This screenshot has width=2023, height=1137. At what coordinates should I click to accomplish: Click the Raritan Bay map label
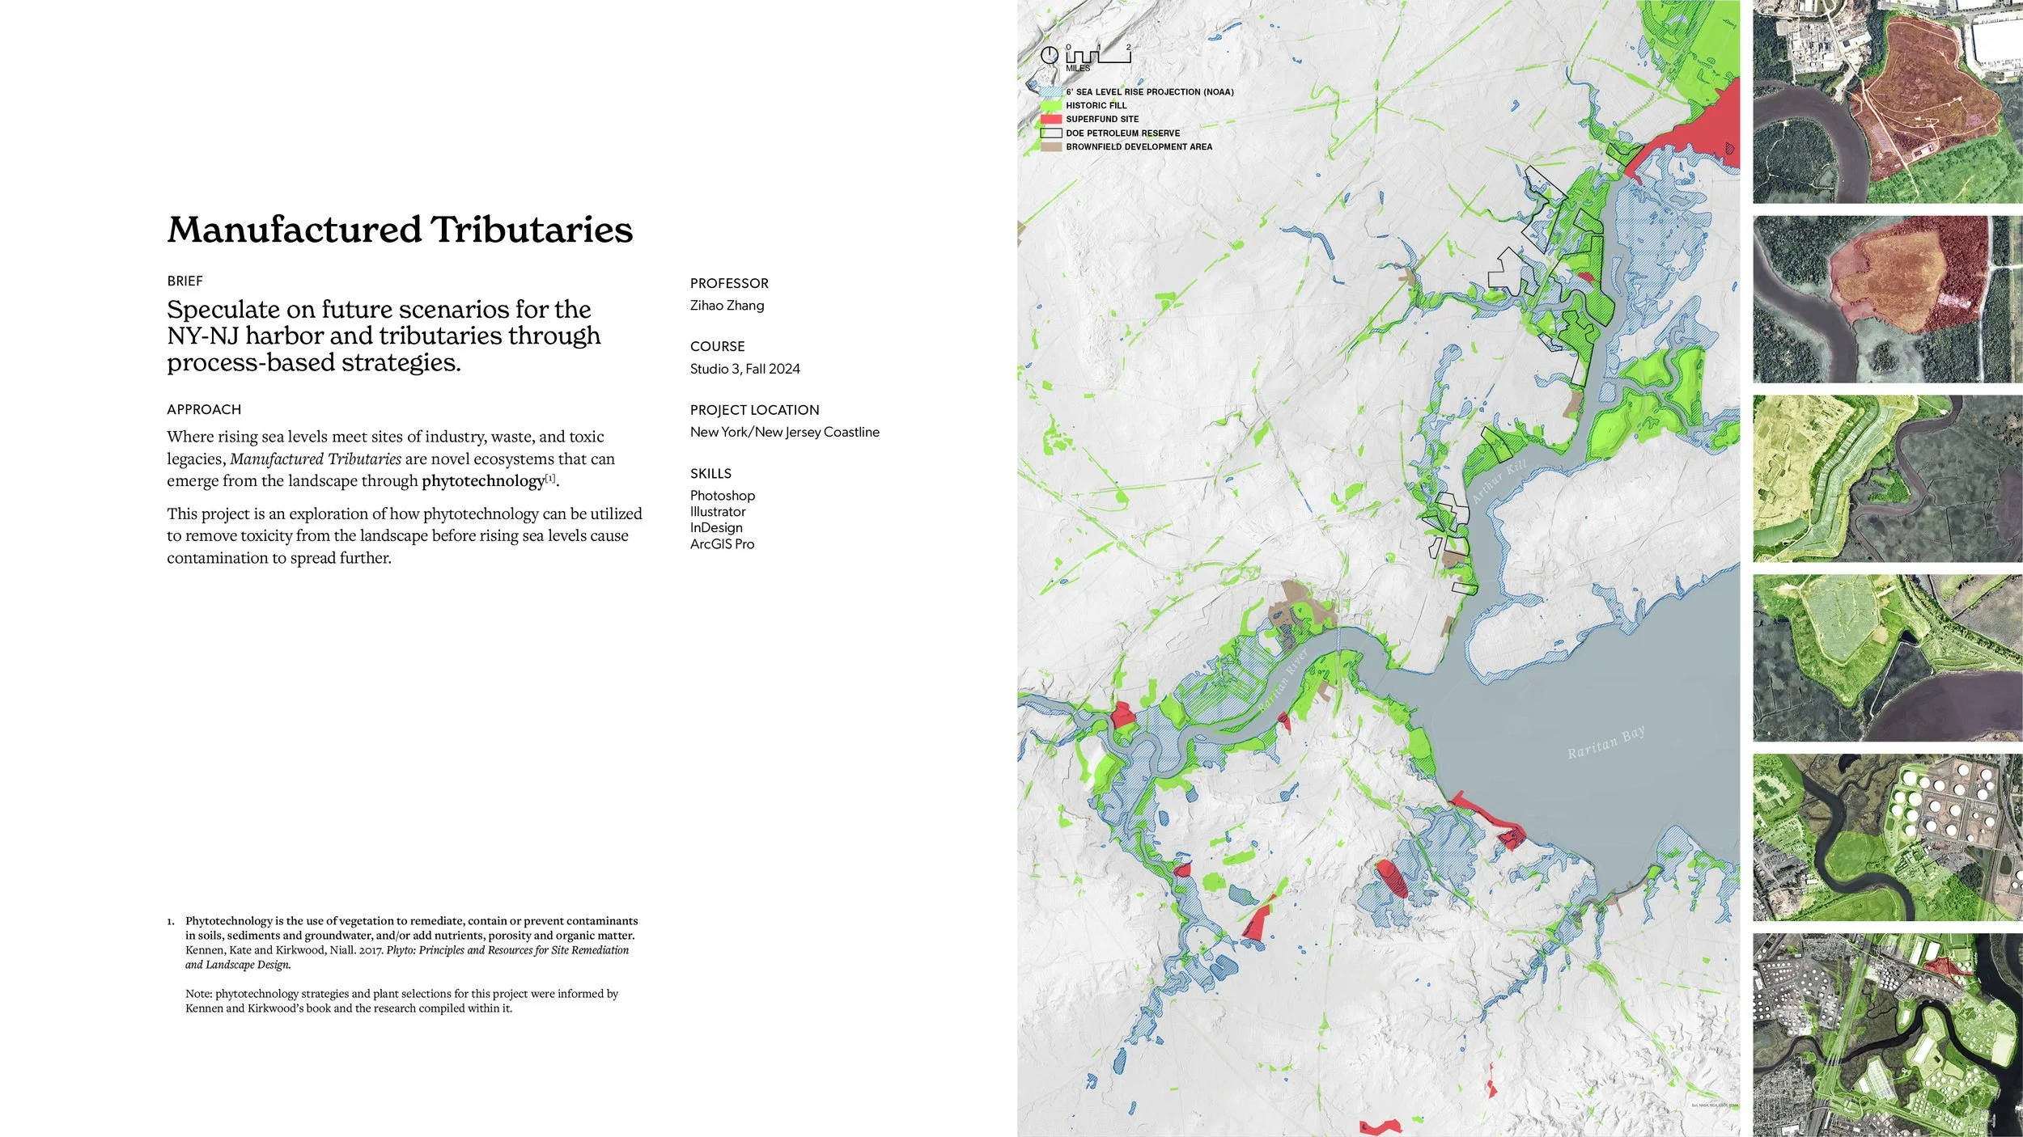1605,743
